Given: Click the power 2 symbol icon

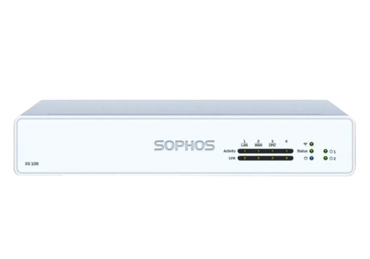Looking at the screenshot, I should point(331,159).
